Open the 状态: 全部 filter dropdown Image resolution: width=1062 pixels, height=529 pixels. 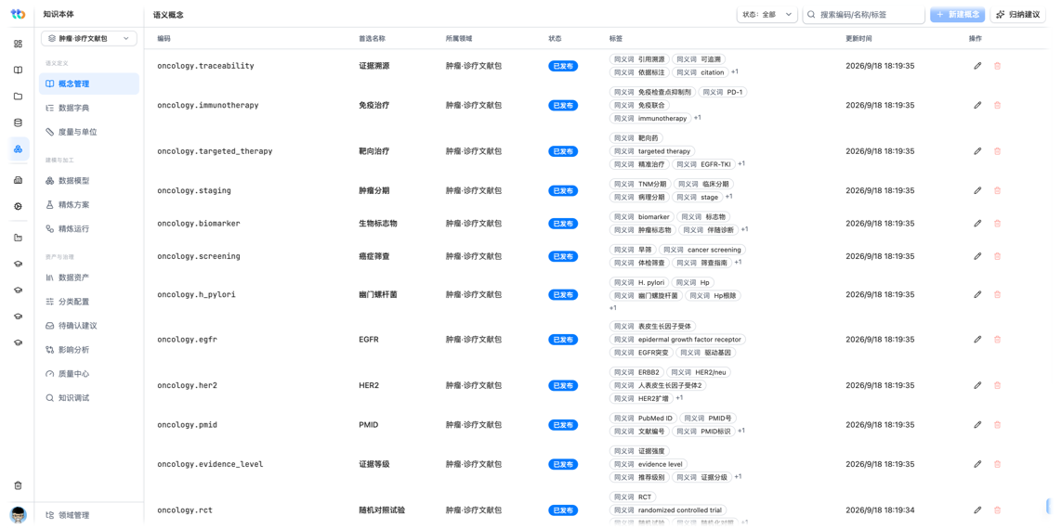click(x=767, y=14)
